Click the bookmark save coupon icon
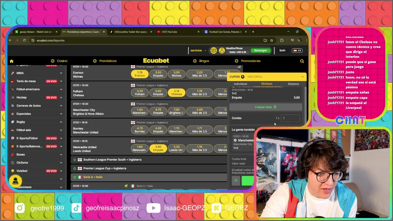Image resolution: width=393 pixels, height=221 pixels. click(236, 180)
